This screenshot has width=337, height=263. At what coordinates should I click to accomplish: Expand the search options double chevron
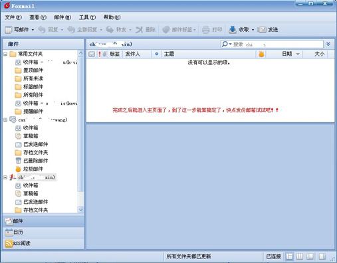tap(328, 44)
